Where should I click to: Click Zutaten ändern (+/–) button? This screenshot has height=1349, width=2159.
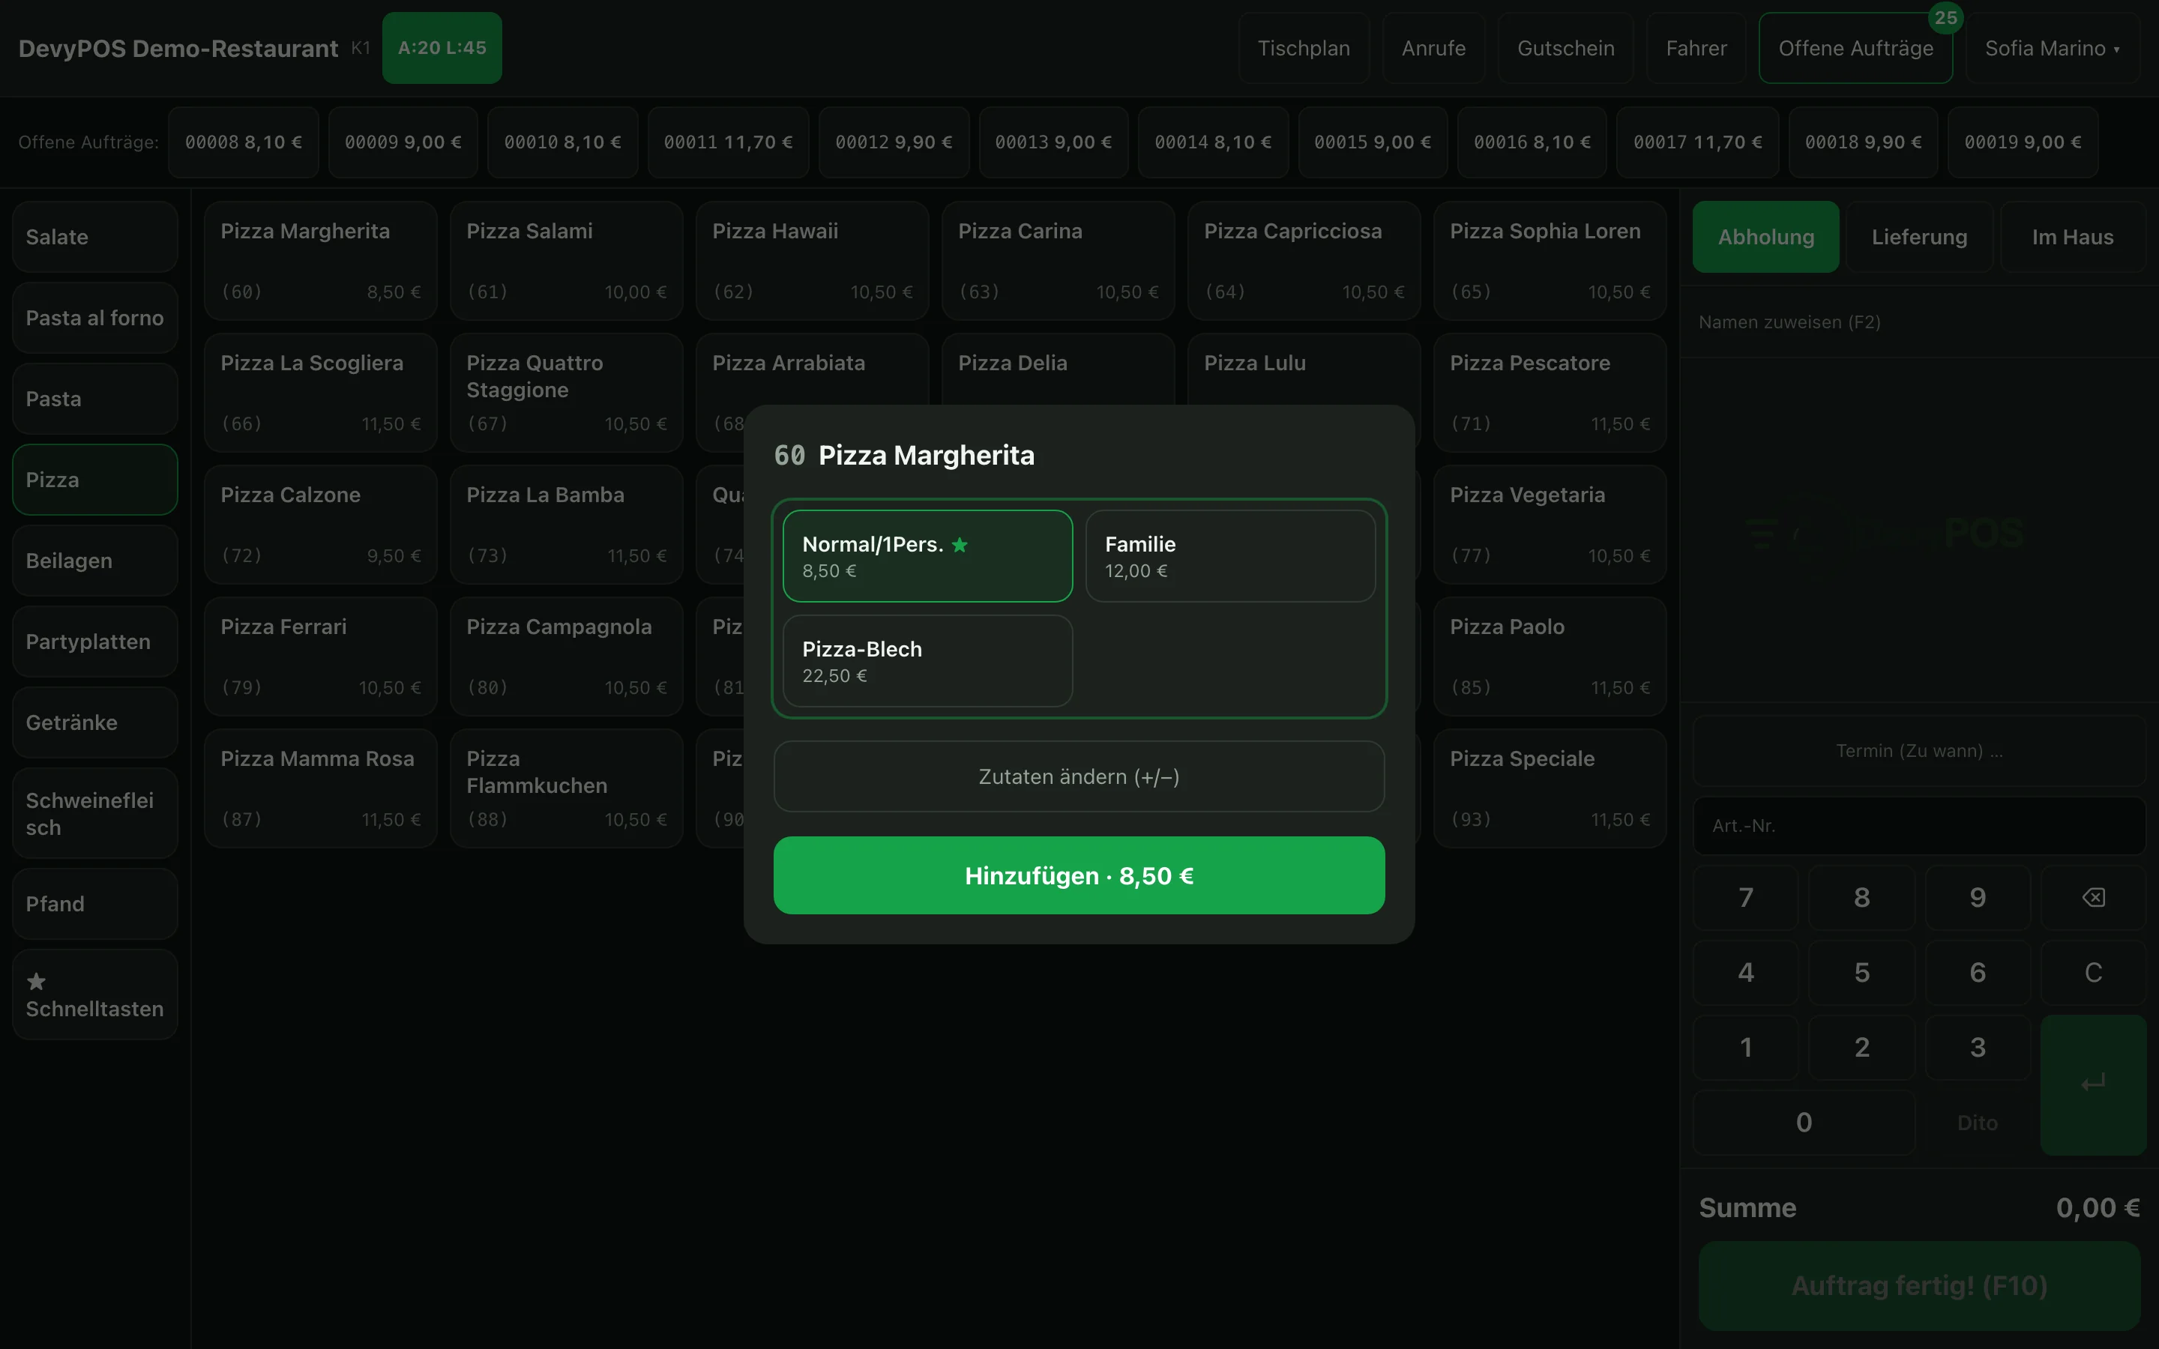tap(1079, 776)
